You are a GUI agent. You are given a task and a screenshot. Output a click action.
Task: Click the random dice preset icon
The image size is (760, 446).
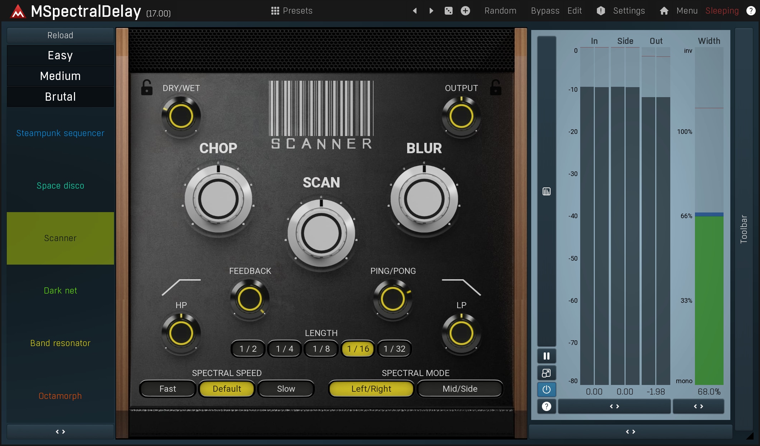coord(448,11)
